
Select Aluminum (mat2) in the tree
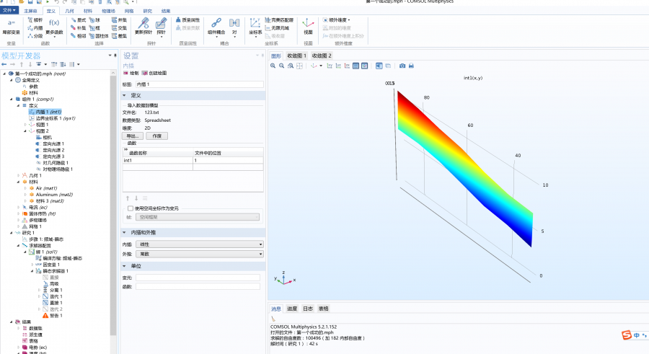click(54, 195)
